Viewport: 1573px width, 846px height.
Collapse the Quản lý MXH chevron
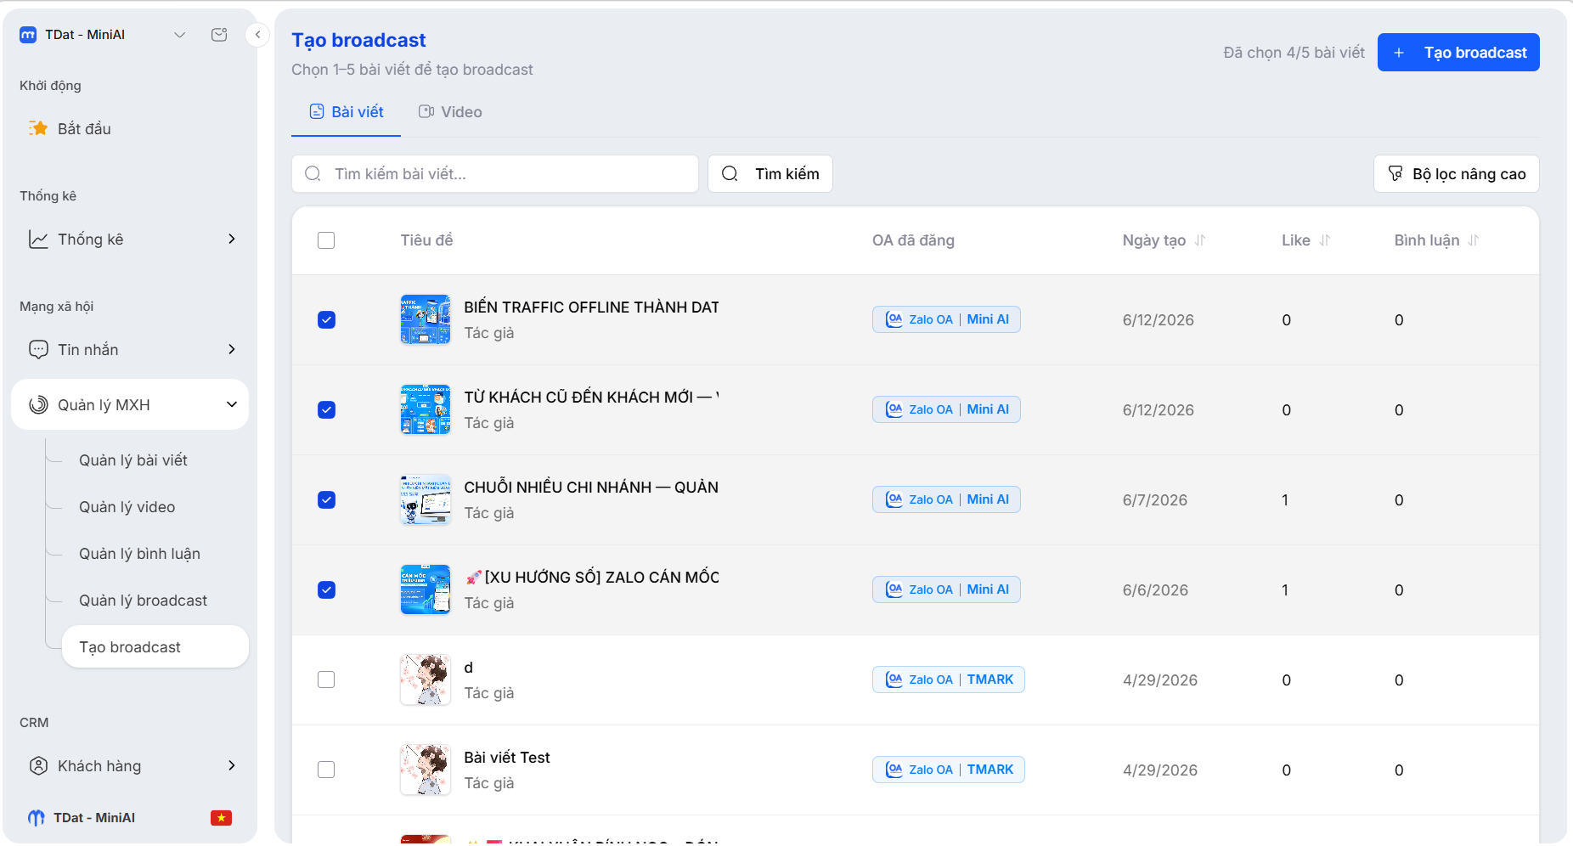click(x=232, y=405)
